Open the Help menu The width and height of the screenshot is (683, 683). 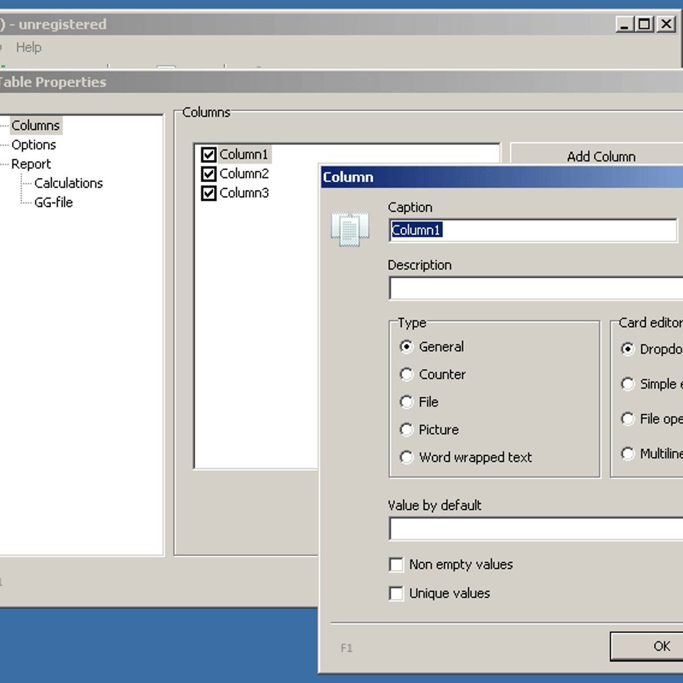(28, 47)
